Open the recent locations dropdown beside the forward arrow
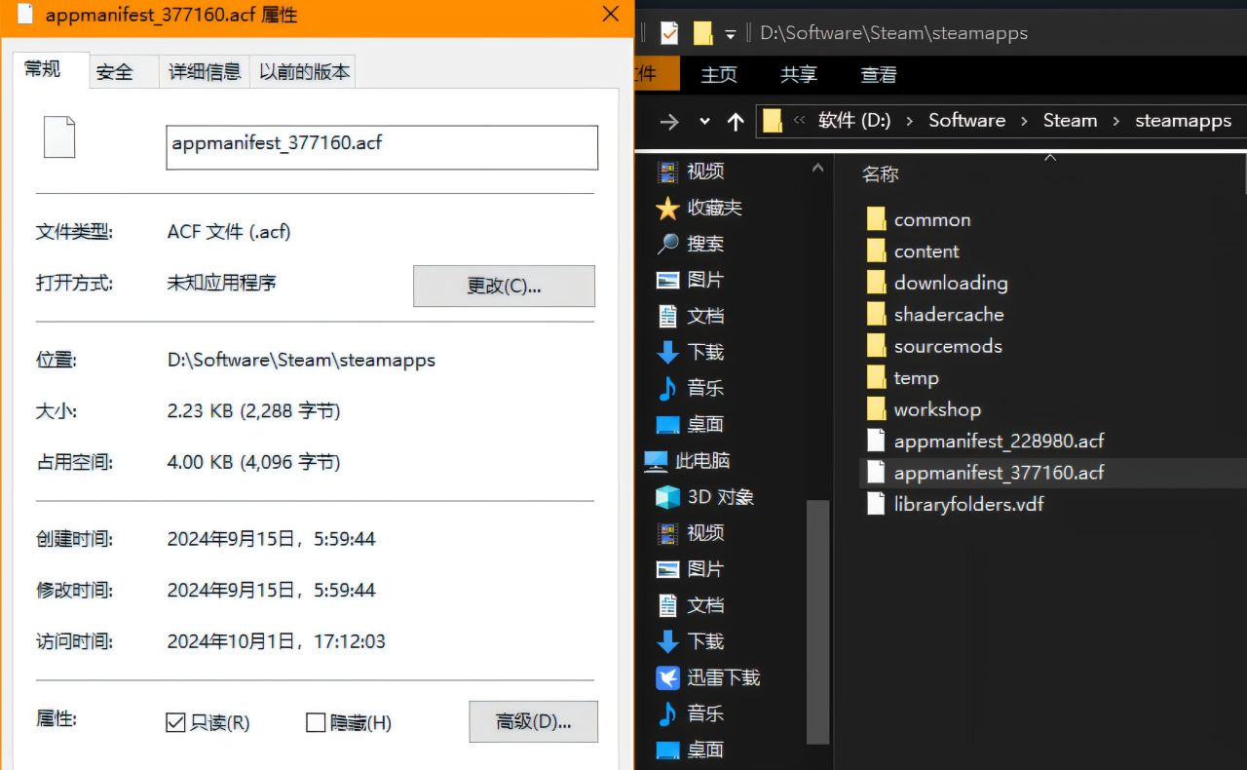 (x=704, y=122)
